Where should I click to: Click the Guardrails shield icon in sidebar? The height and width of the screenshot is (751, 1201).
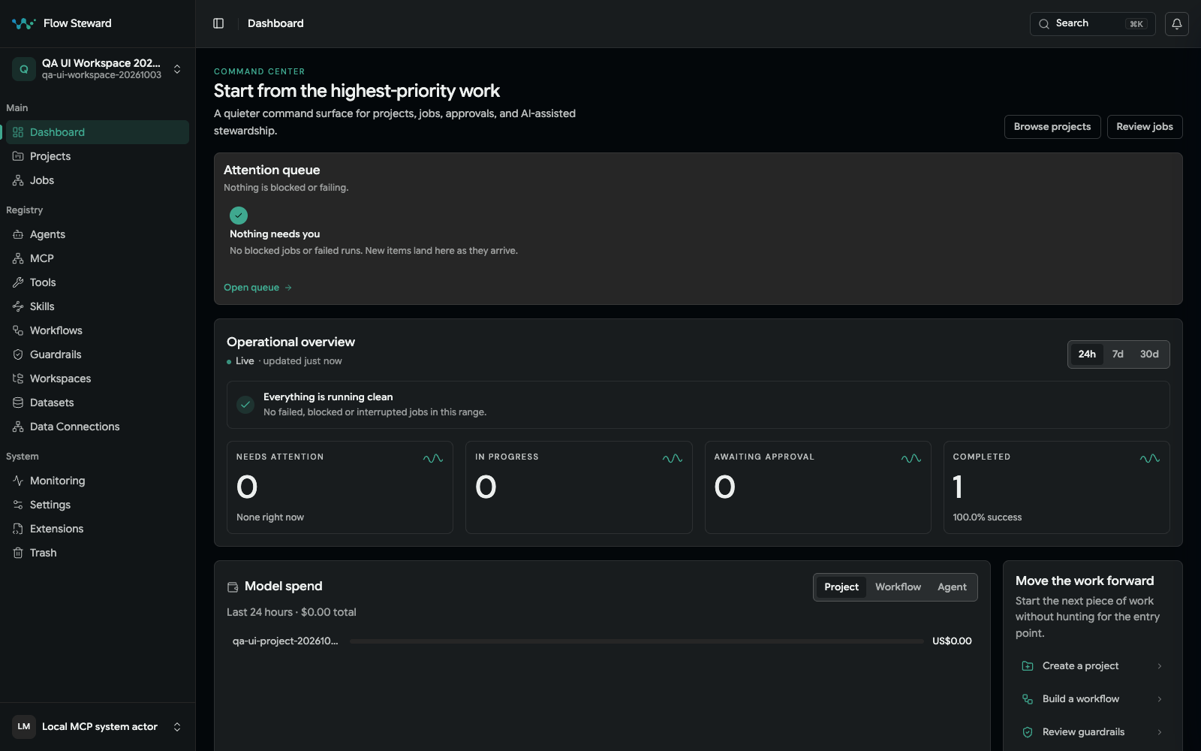point(18,354)
